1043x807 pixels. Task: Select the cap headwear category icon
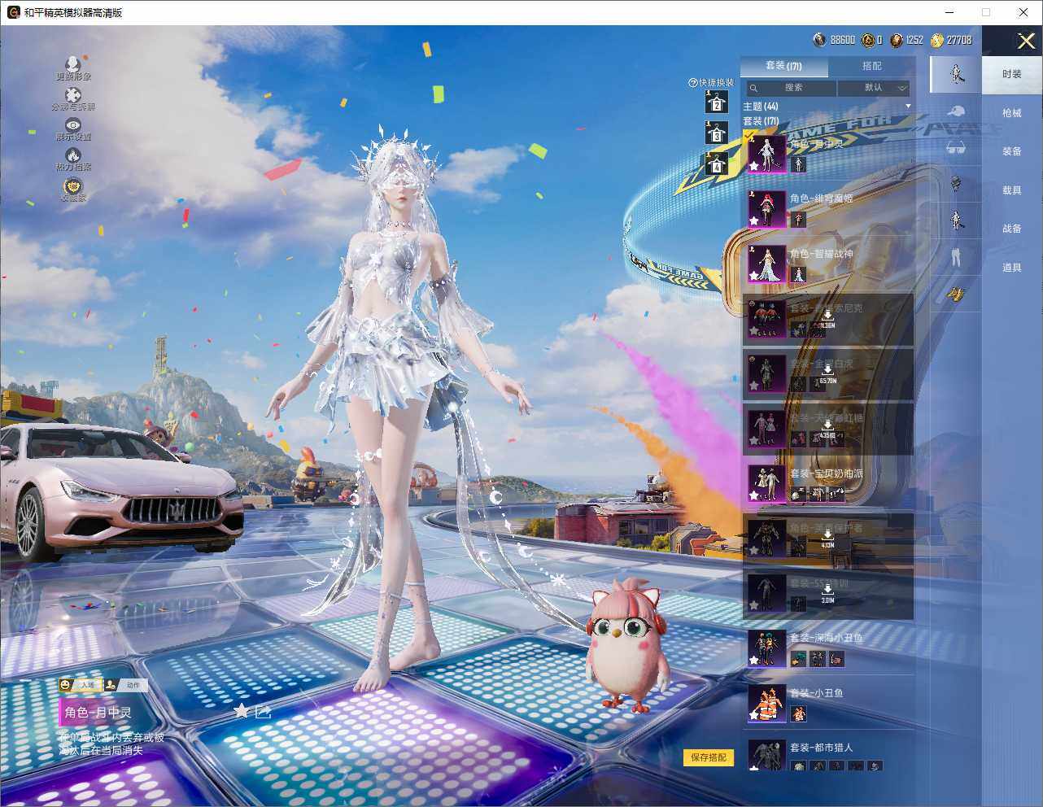[957, 111]
